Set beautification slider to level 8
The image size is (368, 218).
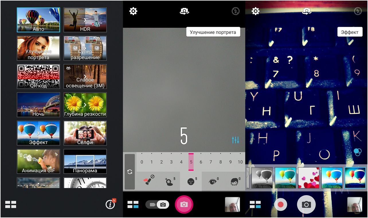coord(220,162)
